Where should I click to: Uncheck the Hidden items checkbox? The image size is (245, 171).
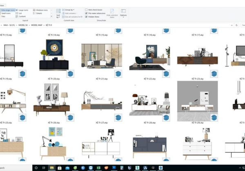click(87, 17)
